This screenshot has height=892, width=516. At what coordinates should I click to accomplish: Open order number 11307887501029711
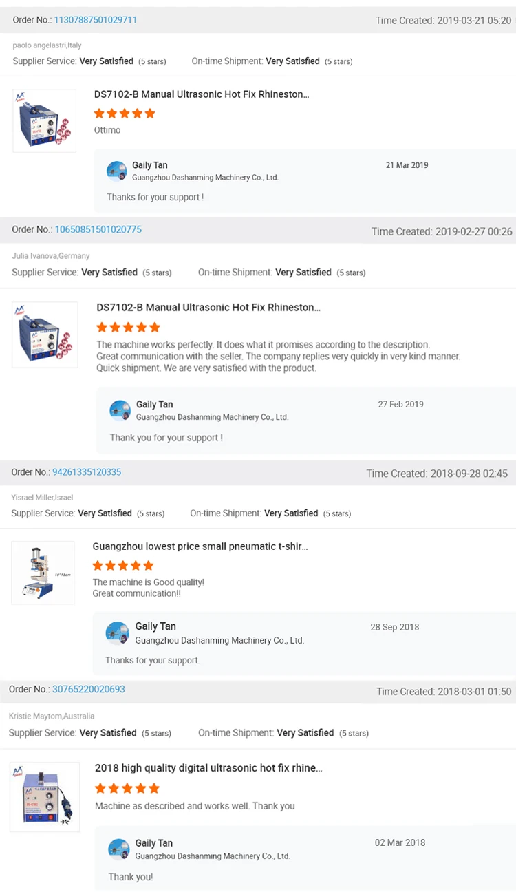(95, 20)
